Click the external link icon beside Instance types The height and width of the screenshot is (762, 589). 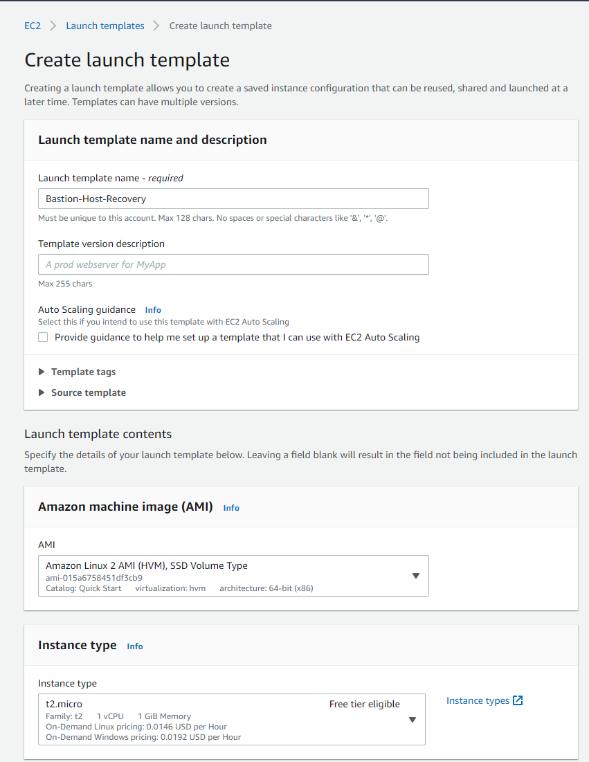(518, 700)
